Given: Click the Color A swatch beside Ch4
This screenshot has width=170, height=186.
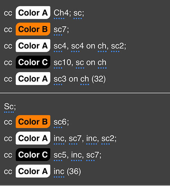Looking at the screenshot, I should click(x=33, y=13).
